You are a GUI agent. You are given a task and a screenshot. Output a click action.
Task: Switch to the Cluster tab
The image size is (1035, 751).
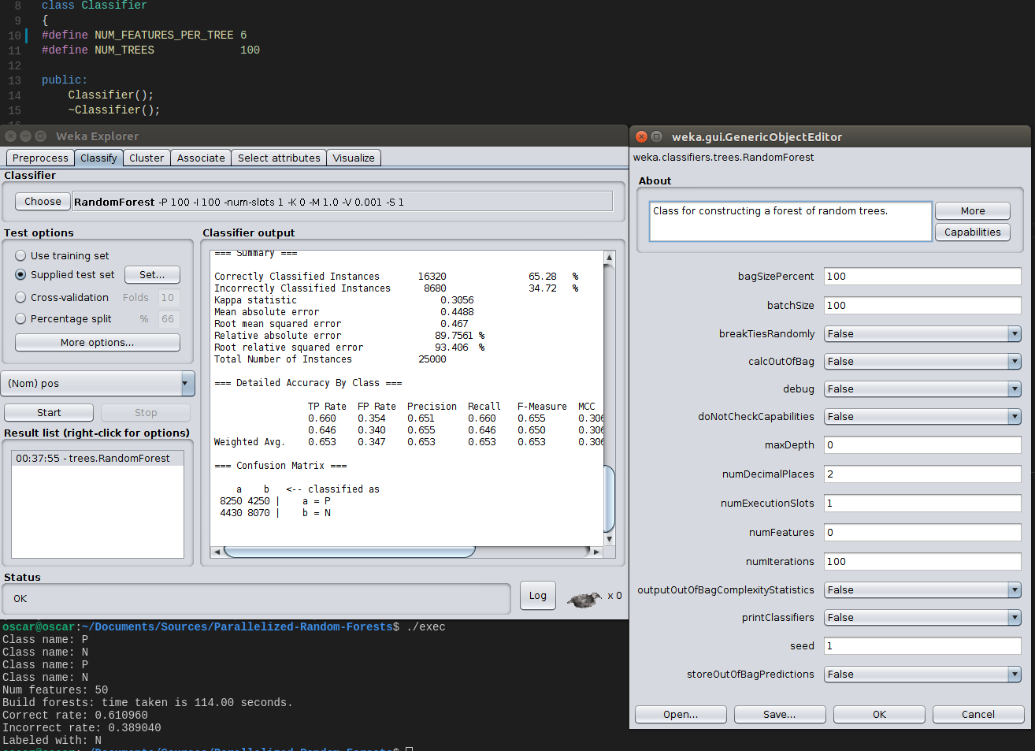pyautogui.click(x=147, y=158)
